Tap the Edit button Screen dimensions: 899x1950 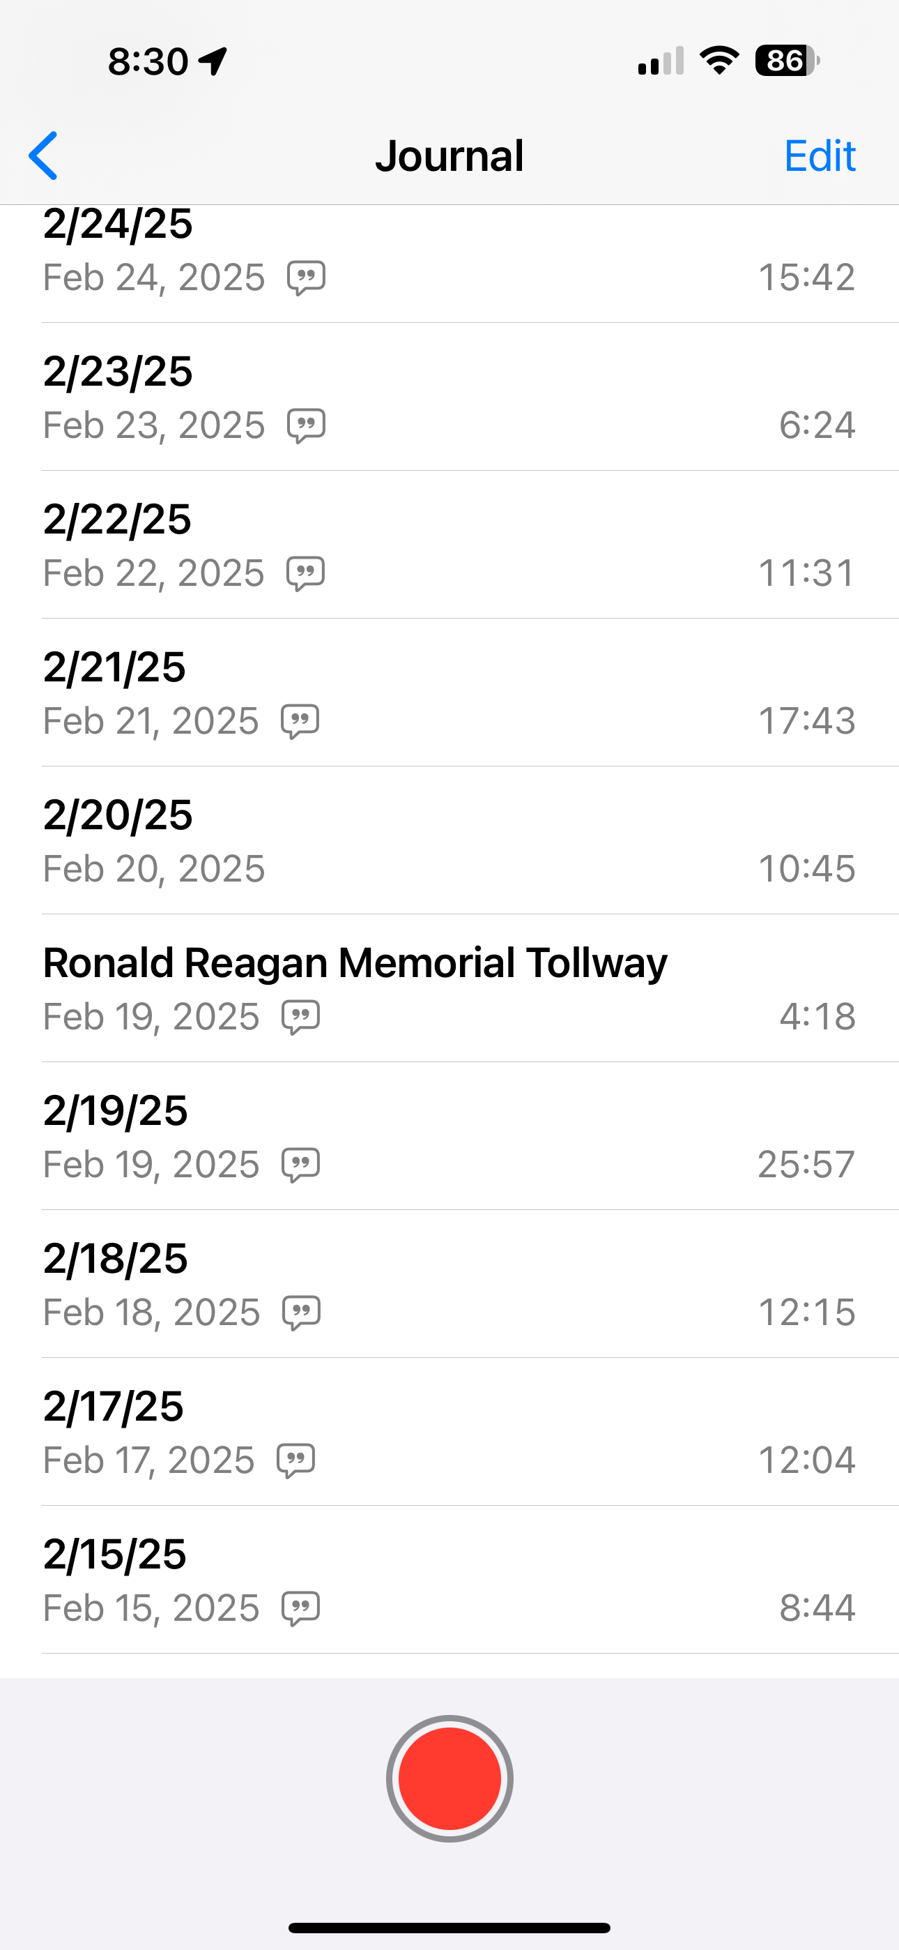[x=819, y=156]
